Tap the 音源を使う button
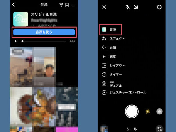176x132 pixels. [x=44, y=32]
